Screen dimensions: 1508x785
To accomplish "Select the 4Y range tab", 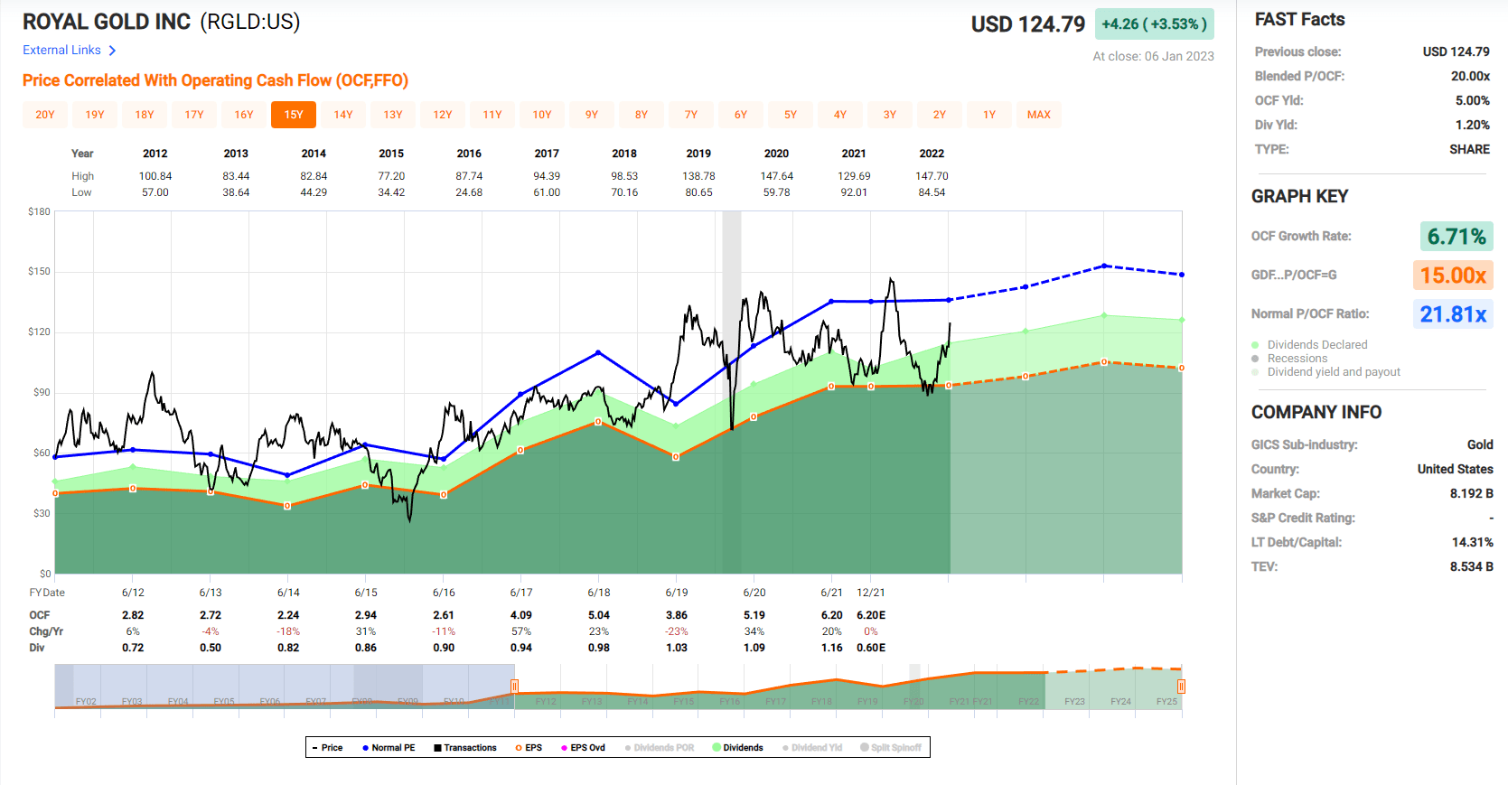I will pyautogui.click(x=840, y=115).
